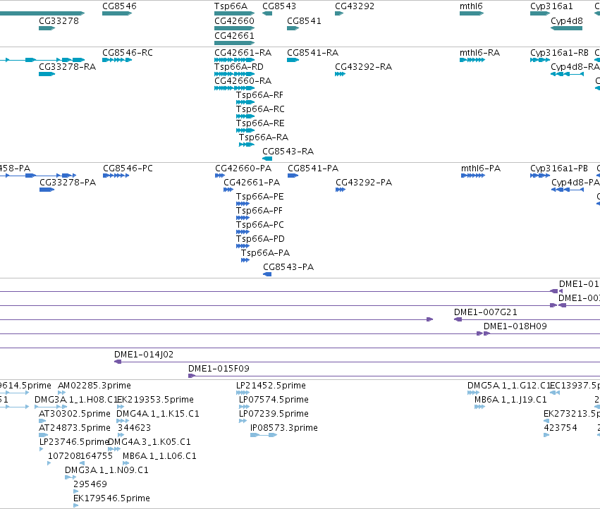Image resolution: width=600 pixels, height=509 pixels.
Task: Select EST AT24873.5prime
Action: [43, 435]
